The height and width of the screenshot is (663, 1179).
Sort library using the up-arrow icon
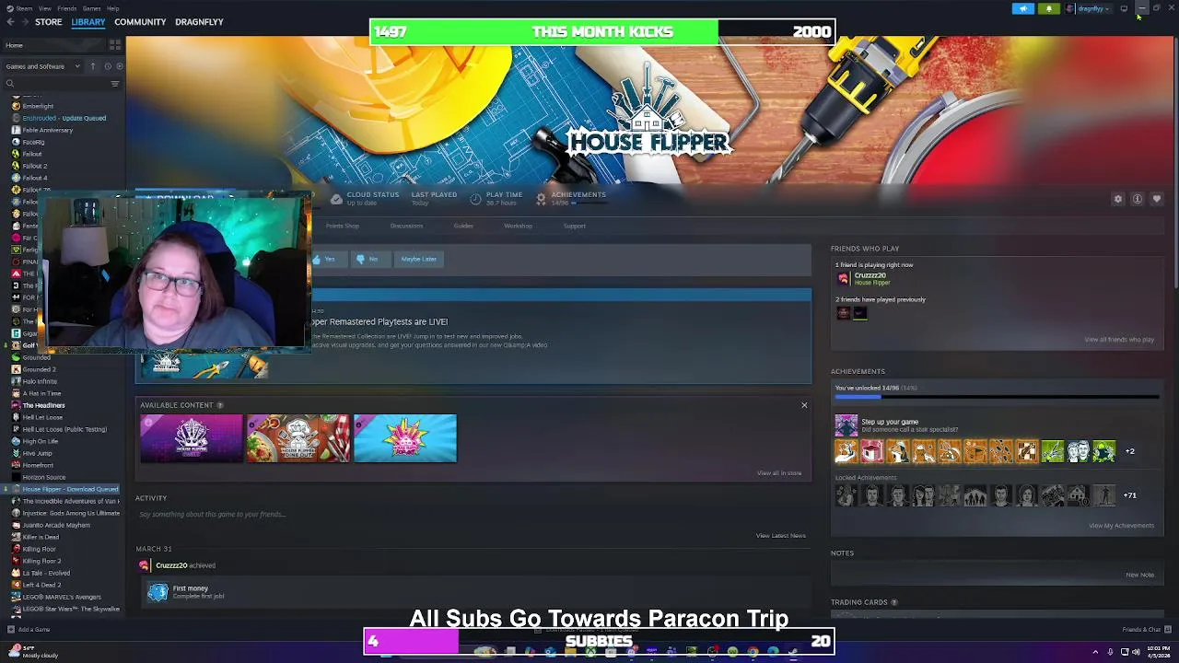[x=92, y=66]
